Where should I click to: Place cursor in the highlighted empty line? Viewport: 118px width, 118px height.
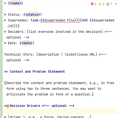[60, 111]
